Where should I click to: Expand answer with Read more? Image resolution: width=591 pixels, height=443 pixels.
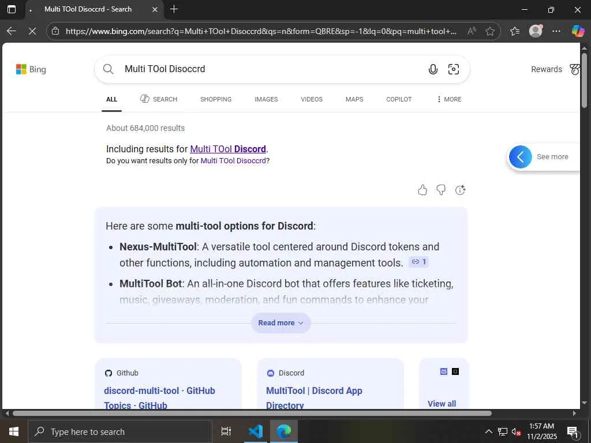281,323
